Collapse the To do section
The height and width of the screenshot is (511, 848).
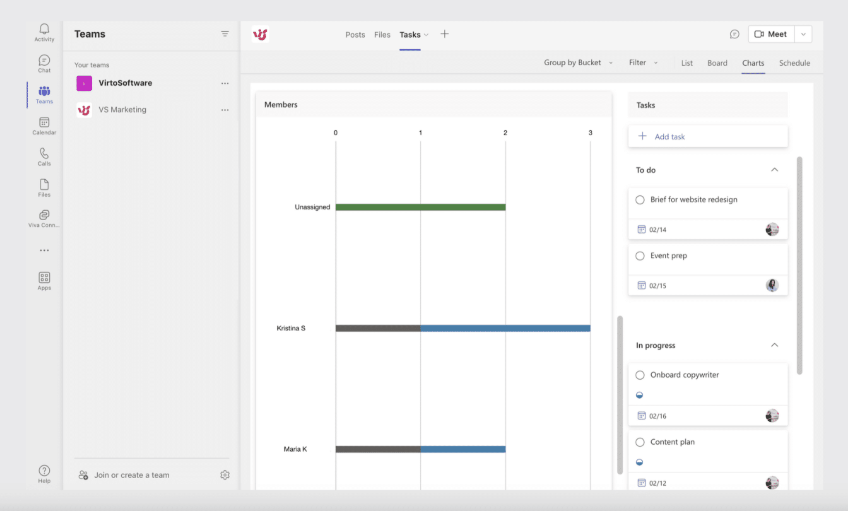click(x=774, y=170)
